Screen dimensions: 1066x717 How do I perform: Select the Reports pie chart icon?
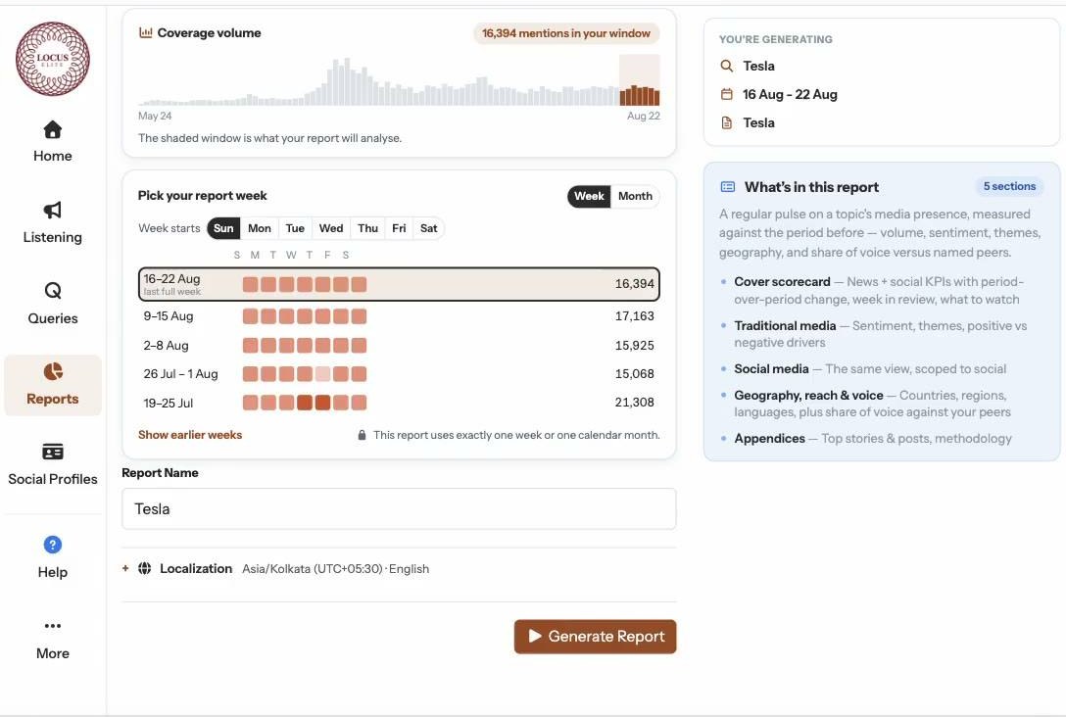(52, 371)
